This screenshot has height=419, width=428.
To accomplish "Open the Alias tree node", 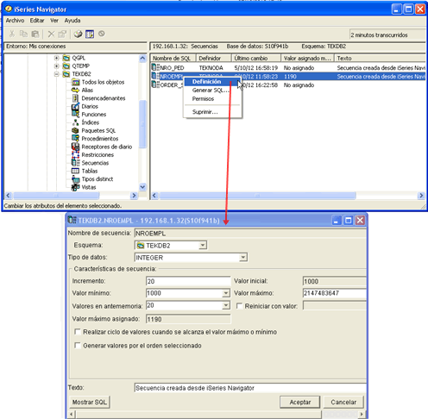I will [87, 91].
